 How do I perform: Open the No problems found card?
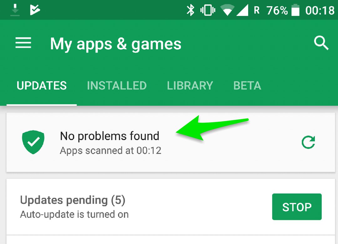[171, 142]
